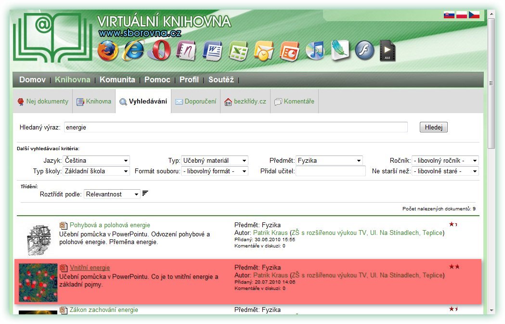Switch language with the Czech flag

(474, 15)
